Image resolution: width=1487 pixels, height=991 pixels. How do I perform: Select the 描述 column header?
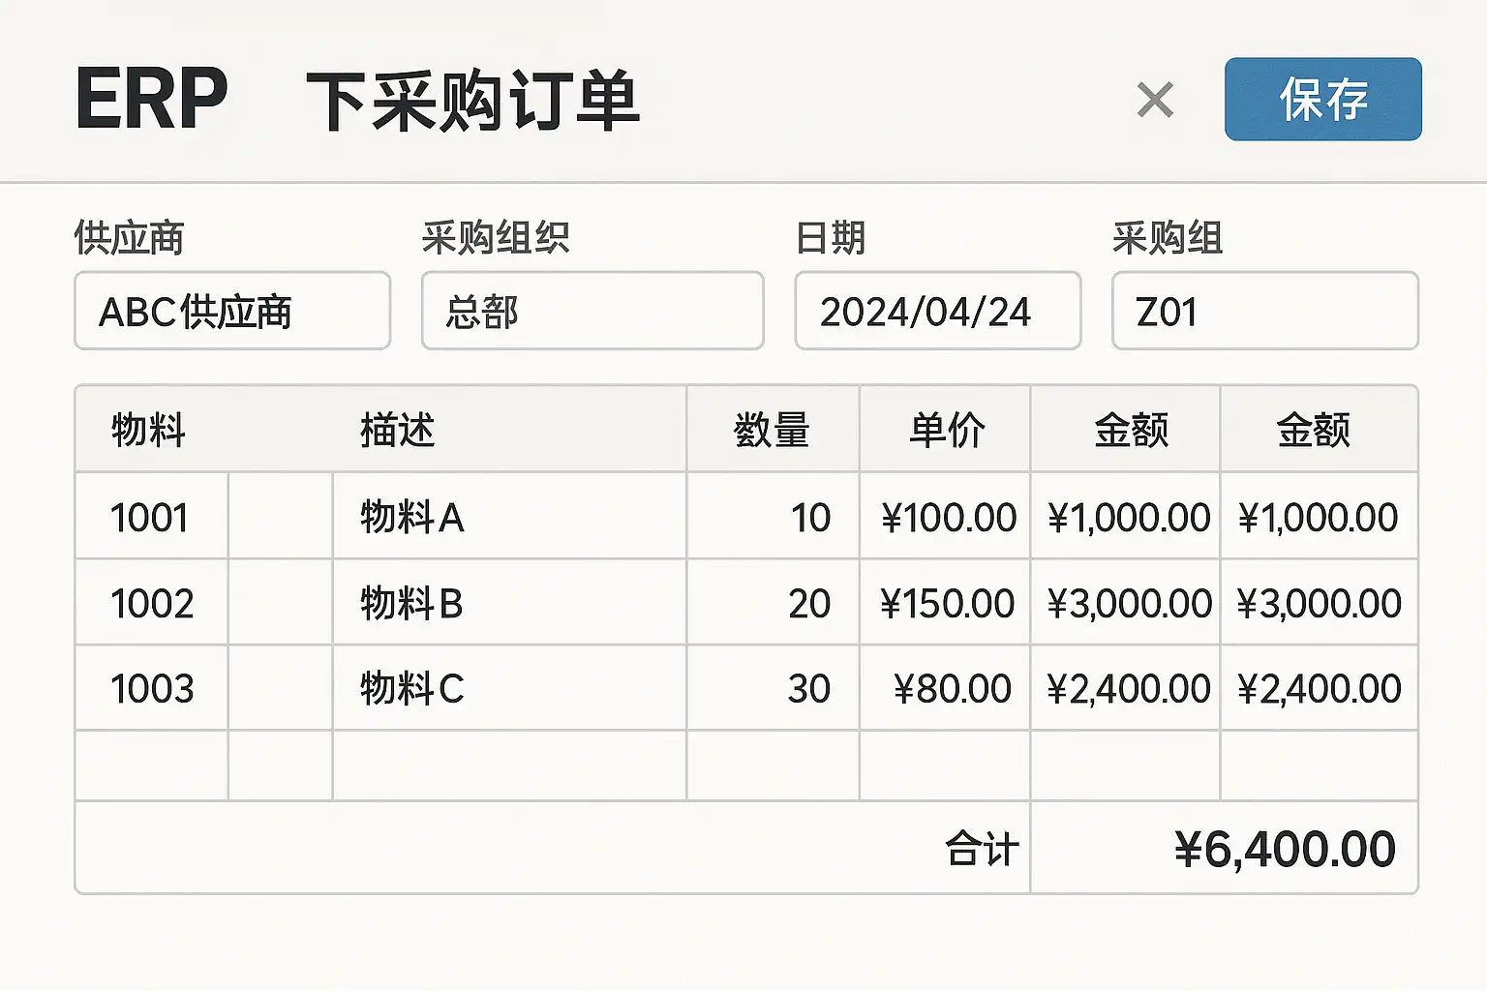pyautogui.click(x=397, y=430)
